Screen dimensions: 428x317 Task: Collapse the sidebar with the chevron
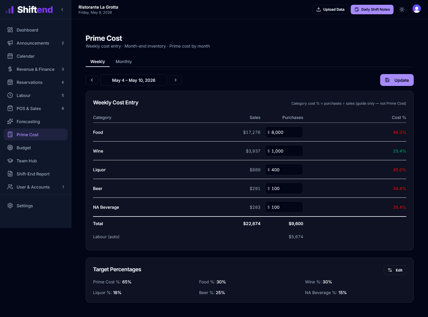62,10
